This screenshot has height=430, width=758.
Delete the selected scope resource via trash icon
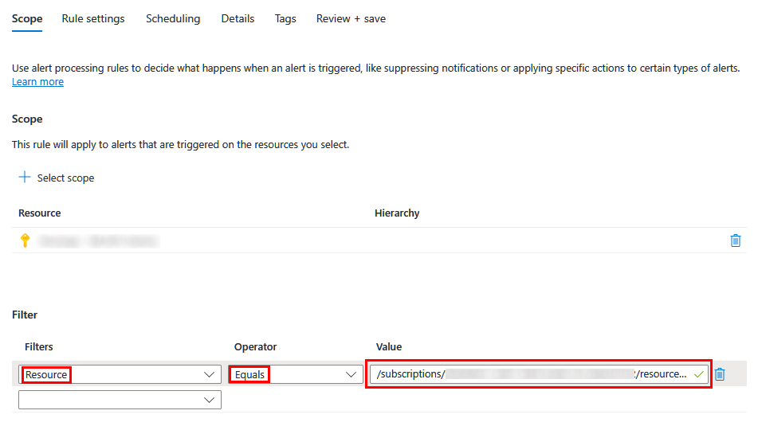(x=736, y=240)
